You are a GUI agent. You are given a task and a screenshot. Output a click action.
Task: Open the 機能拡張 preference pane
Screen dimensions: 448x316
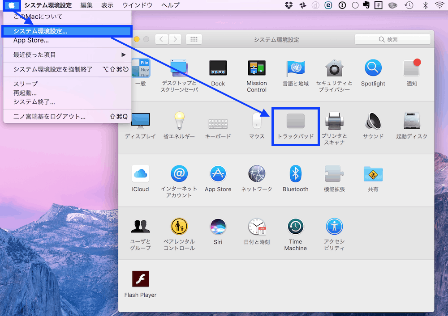(334, 178)
